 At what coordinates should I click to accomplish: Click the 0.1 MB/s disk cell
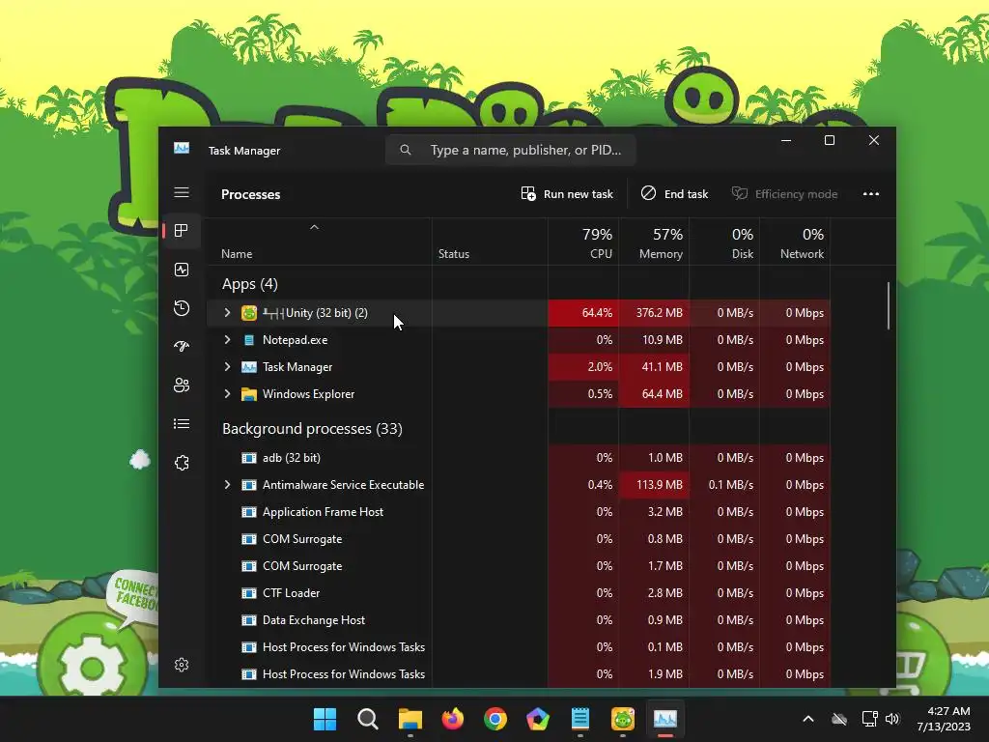pos(724,485)
